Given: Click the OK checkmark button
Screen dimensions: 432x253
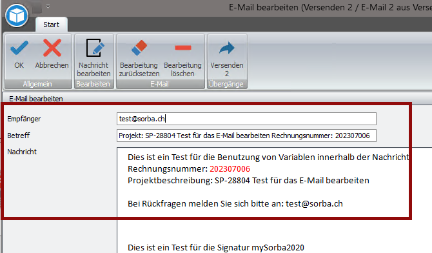Looking at the screenshot, I should pos(19,54).
